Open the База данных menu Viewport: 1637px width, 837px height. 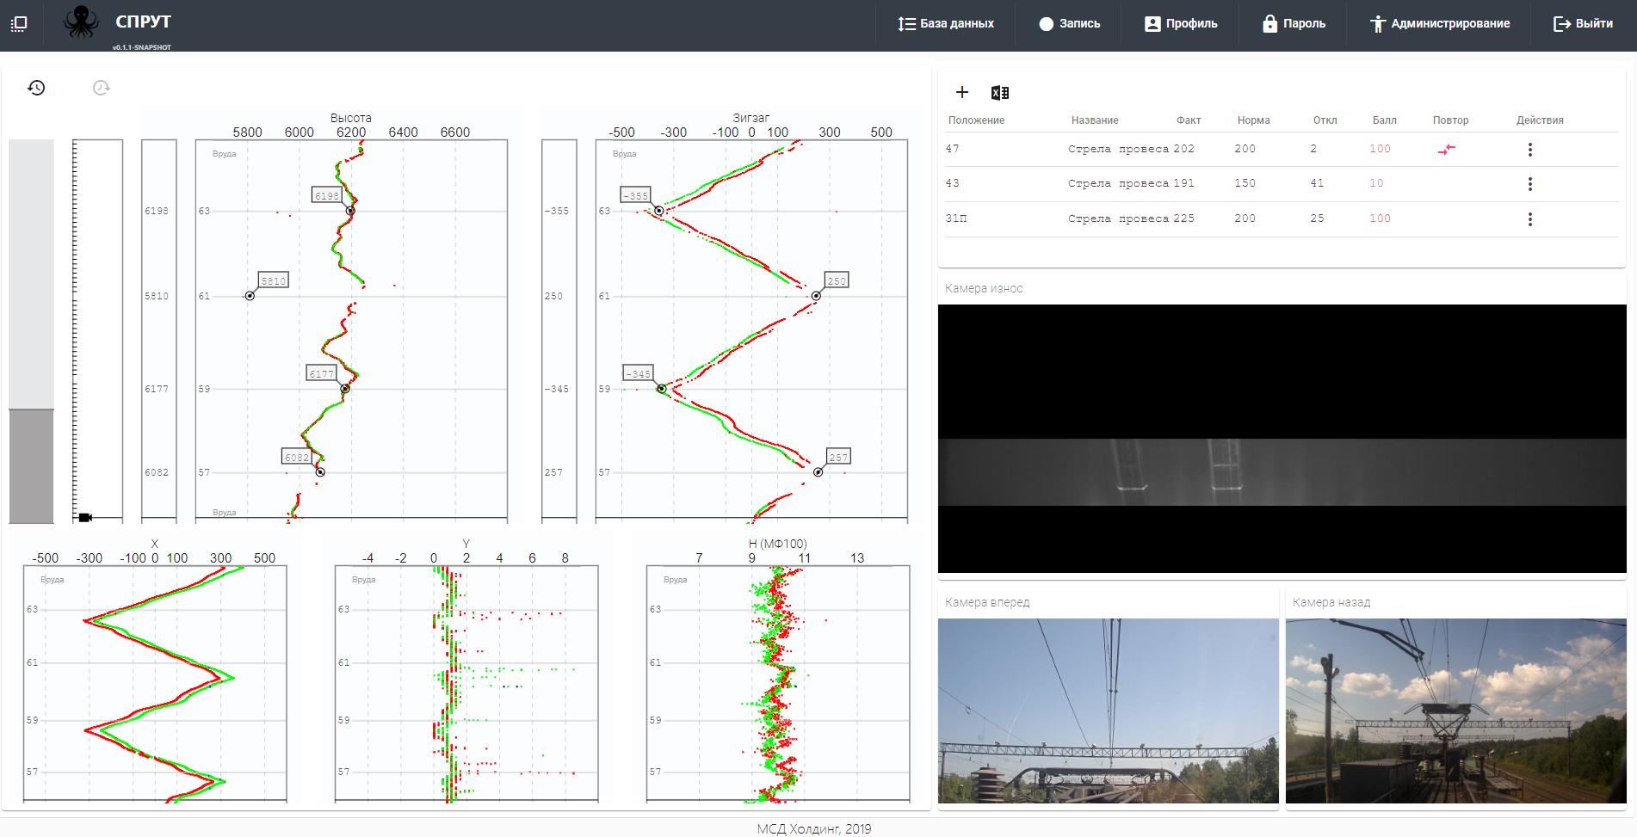946,24
